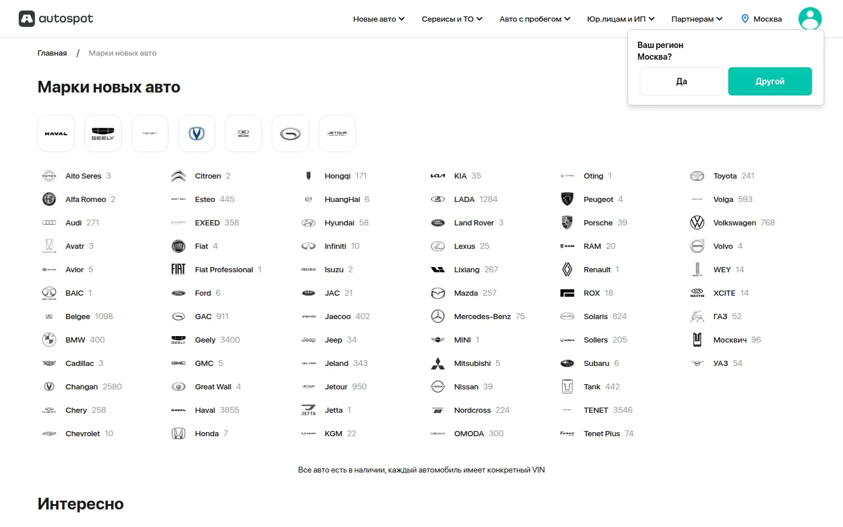The image size is (843, 527).
Task: Expand the Юр.лицам и ИП dropdown
Action: pos(621,19)
